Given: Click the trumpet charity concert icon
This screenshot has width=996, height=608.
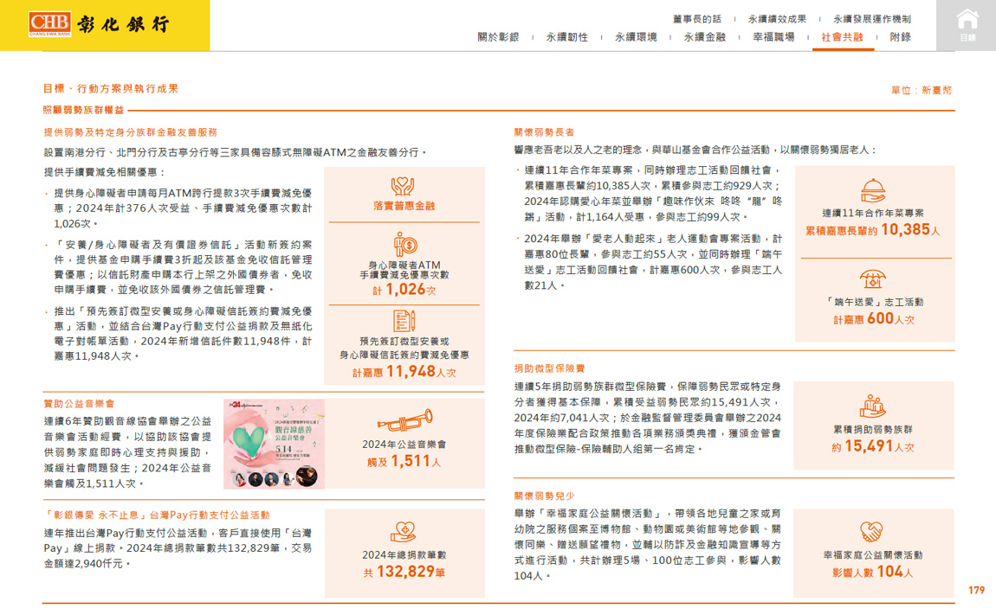Looking at the screenshot, I should click(404, 421).
